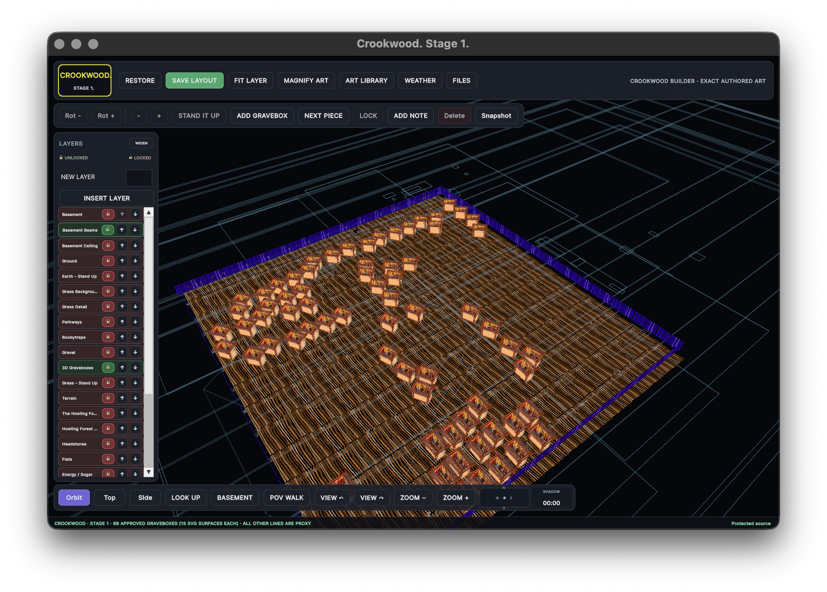Toggle lock on the Headstones layer
The height and width of the screenshot is (592, 827).
tap(108, 443)
